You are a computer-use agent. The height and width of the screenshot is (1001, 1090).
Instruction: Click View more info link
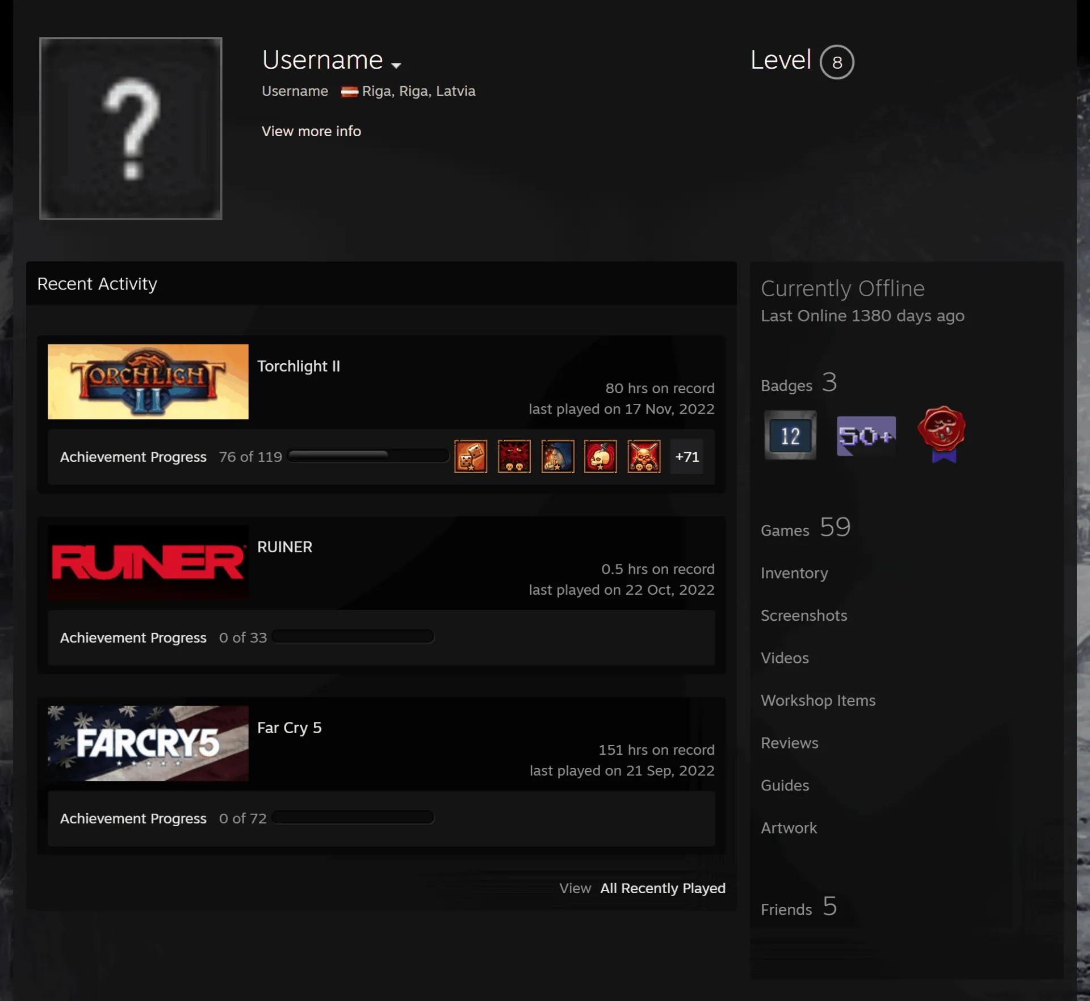311,131
